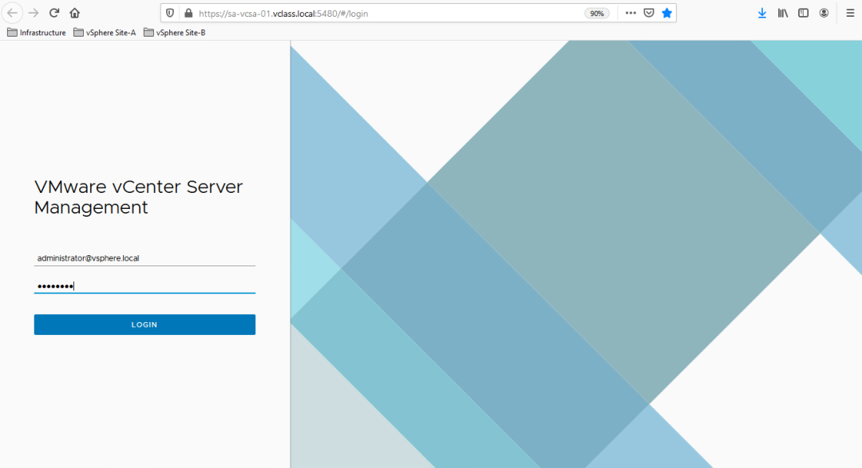Open page actions three-dot menu

(631, 14)
